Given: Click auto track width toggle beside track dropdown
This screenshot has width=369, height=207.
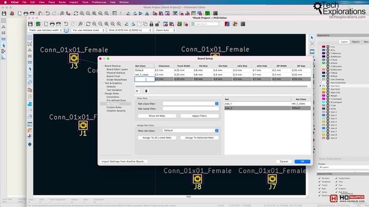Looking at the screenshot, I should click(66, 30).
